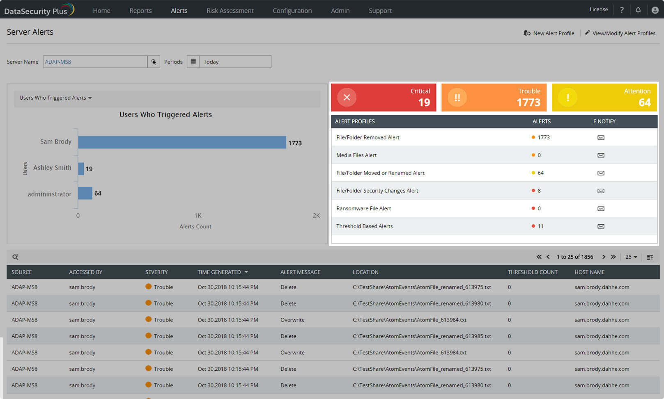
Task: Switch to the Risk Assessment tab
Action: coord(230,11)
